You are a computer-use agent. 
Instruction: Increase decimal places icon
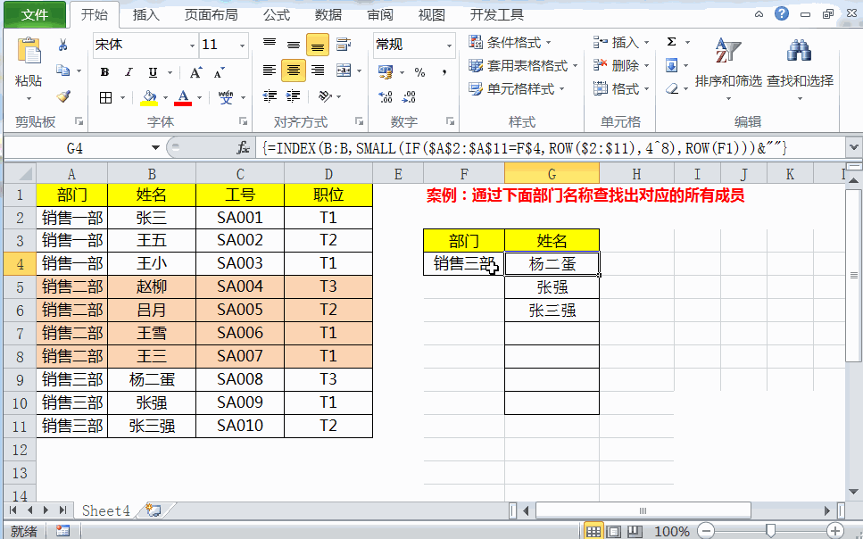[386, 97]
